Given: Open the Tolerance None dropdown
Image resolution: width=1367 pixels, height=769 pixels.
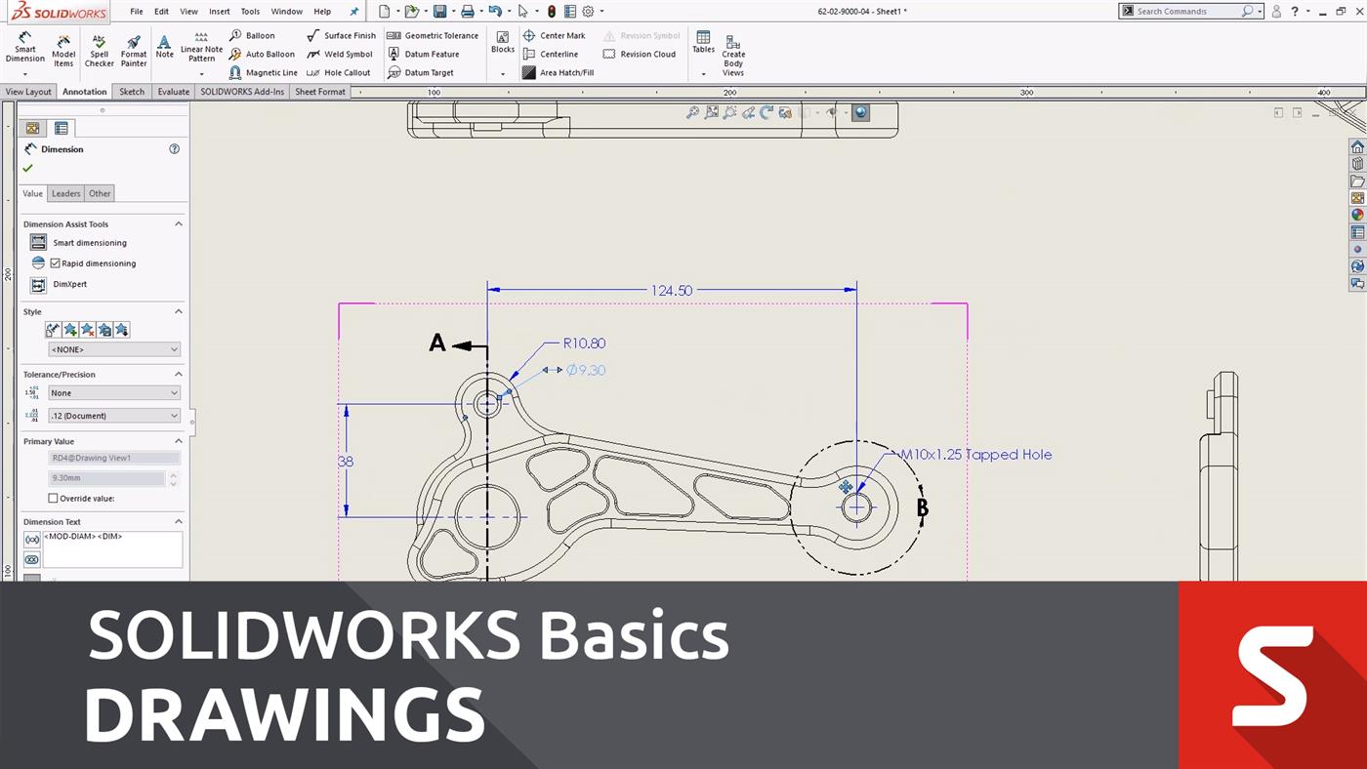Looking at the screenshot, I should pyautogui.click(x=113, y=392).
